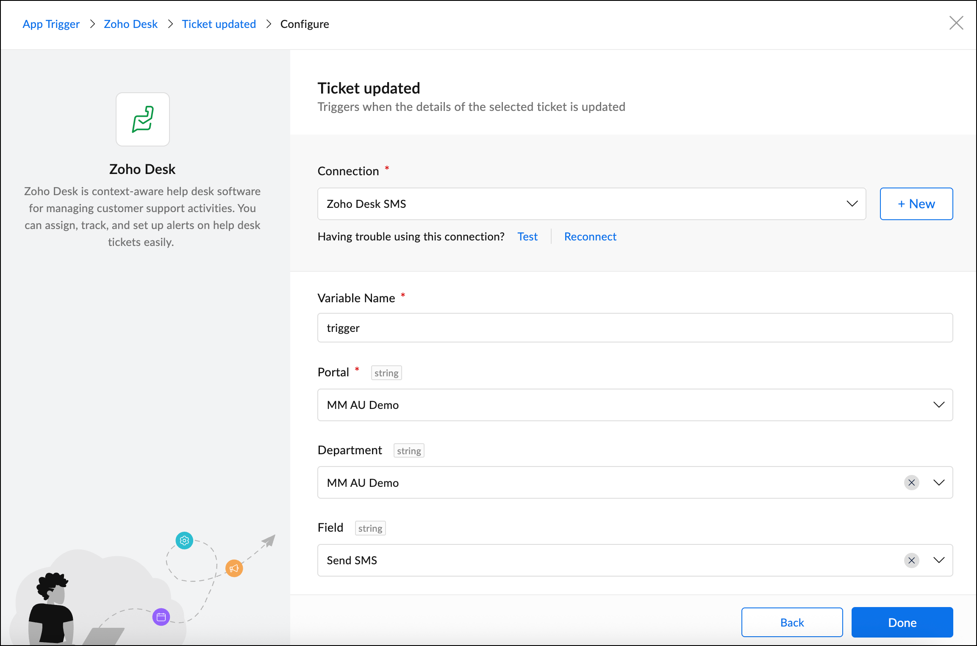
Task: Click the Variable Name label
Action: tap(356, 298)
